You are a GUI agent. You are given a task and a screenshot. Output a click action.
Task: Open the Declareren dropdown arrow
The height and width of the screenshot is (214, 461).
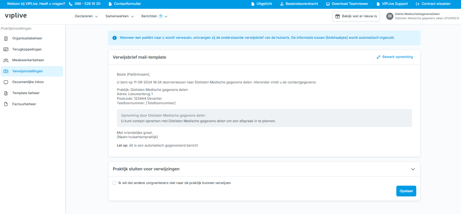point(96,17)
